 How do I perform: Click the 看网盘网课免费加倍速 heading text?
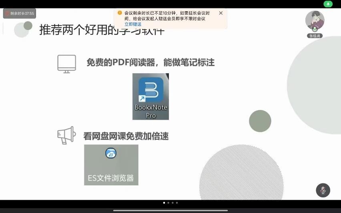point(126,136)
